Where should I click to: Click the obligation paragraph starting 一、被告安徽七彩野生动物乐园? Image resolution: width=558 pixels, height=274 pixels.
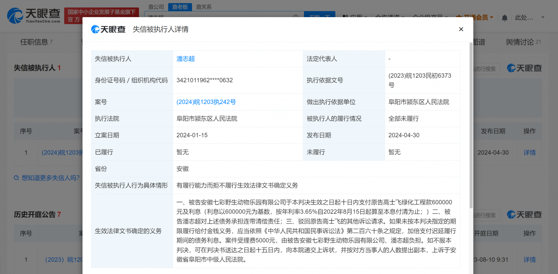(x=316, y=231)
